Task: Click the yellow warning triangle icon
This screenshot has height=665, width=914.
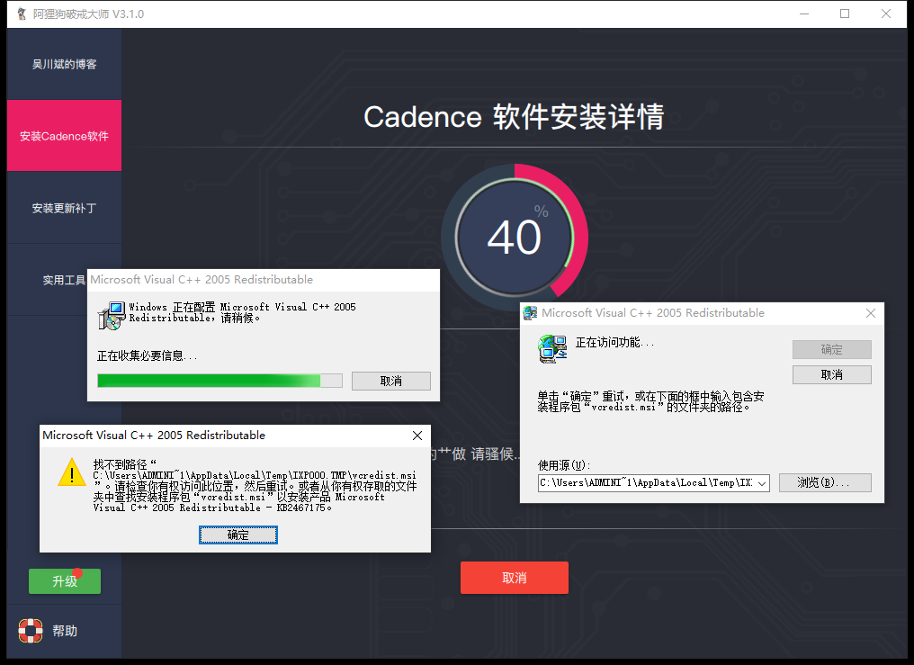Action: 72,472
